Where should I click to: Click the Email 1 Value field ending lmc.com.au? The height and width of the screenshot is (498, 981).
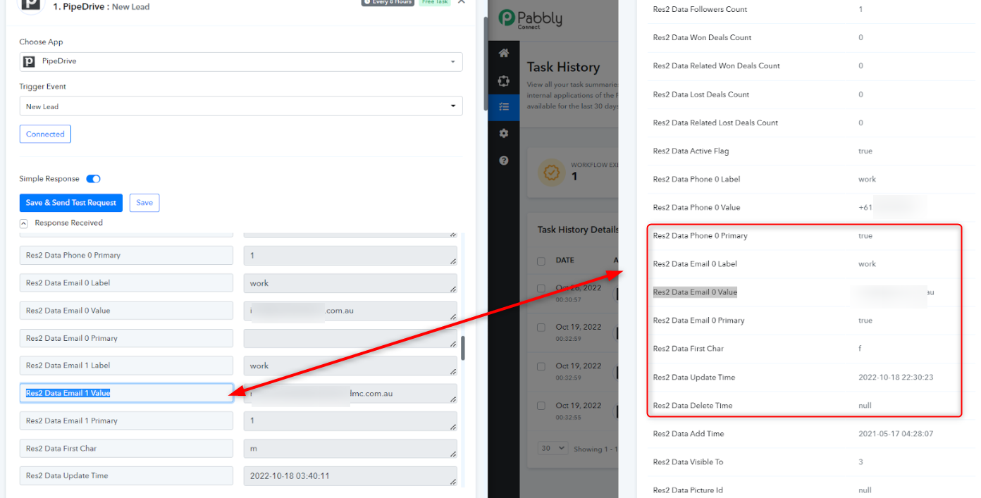click(350, 393)
